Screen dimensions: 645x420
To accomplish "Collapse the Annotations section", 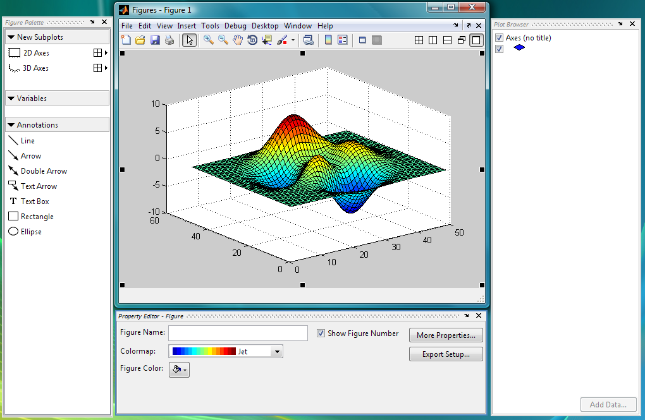I will 11,125.
